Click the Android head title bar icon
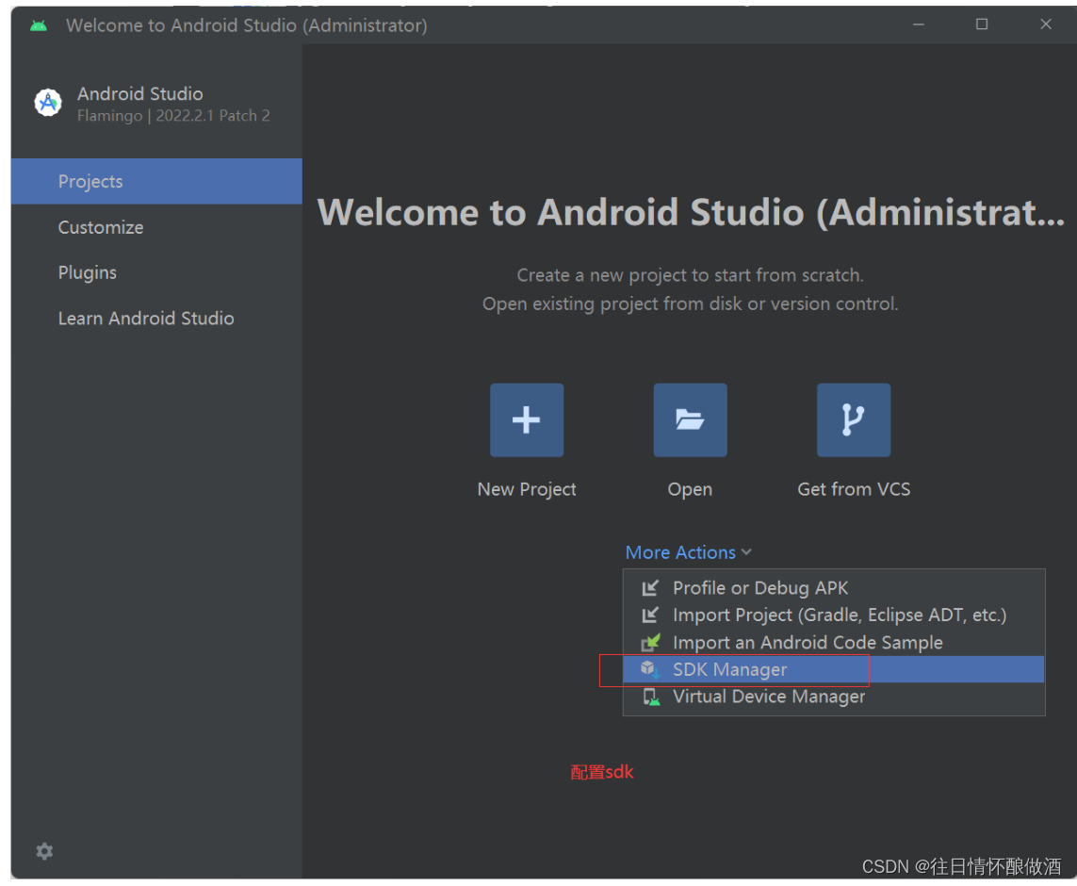The height and width of the screenshot is (886, 1077). coord(40,25)
